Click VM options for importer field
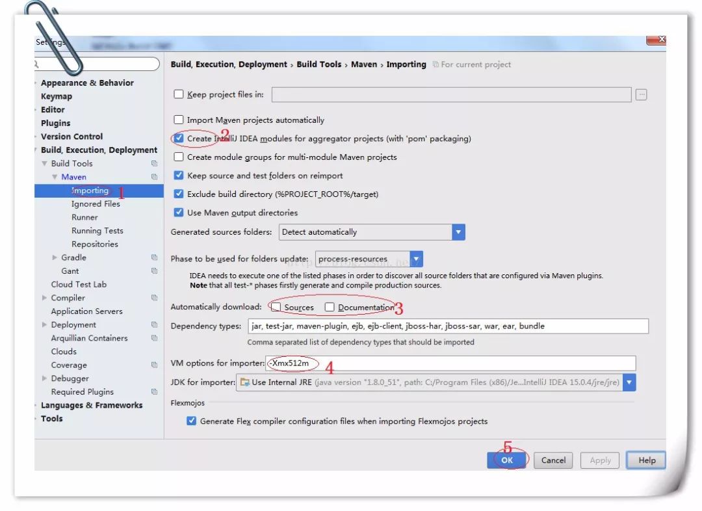This screenshot has height=511, width=702. [450, 363]
